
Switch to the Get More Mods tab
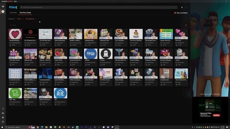(25, 13)
